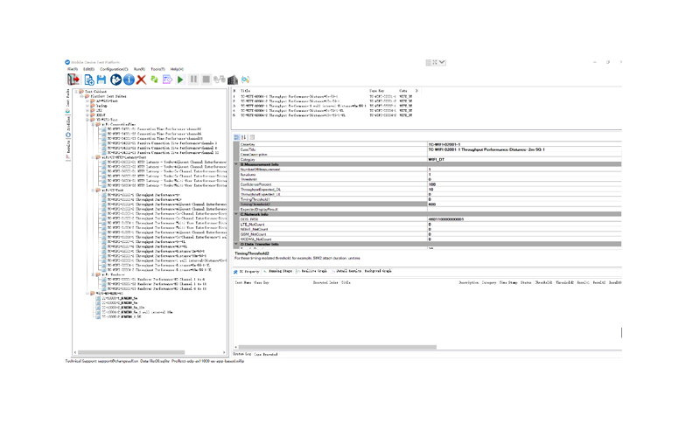Click the exit door icon in toolbar
The width and height of the screenshot is (686, 423).
click(73, 80)
